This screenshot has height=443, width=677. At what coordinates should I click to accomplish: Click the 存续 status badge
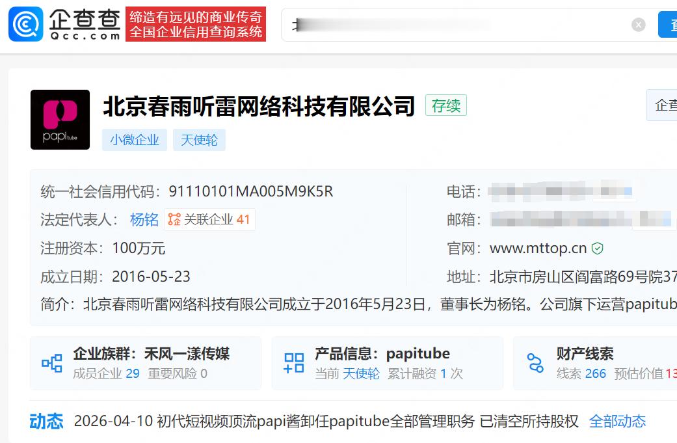pos(446,105)
